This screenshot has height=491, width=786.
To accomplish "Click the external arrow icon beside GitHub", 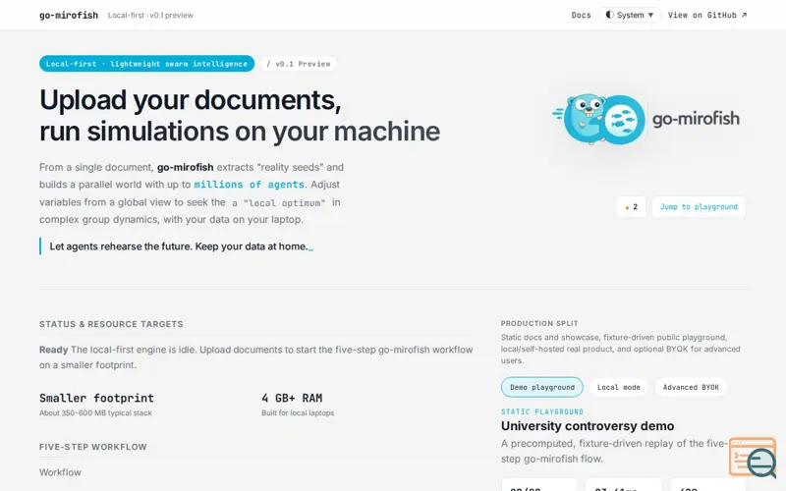I will point(744,15).
